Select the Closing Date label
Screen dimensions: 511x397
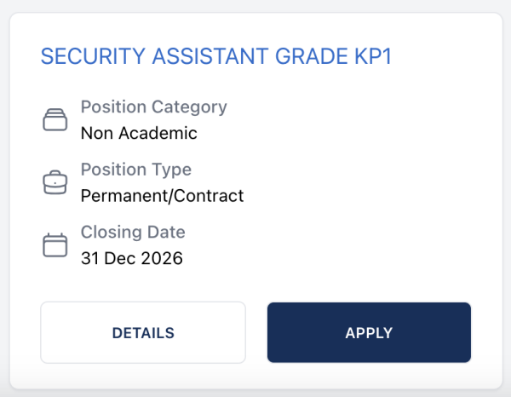[x=132, y=232]
